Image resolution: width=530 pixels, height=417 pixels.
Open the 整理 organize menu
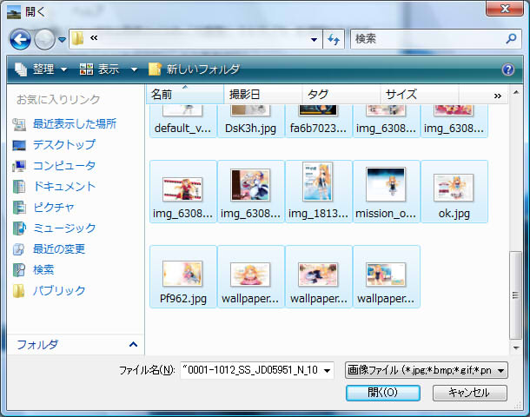(41, 69)
